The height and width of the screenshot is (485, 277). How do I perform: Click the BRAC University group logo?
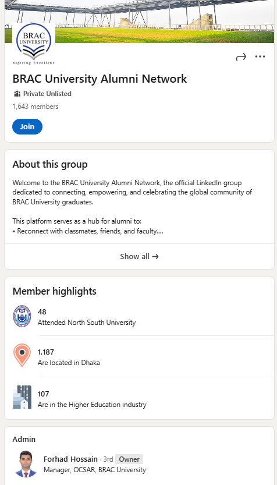pos(33,44)
